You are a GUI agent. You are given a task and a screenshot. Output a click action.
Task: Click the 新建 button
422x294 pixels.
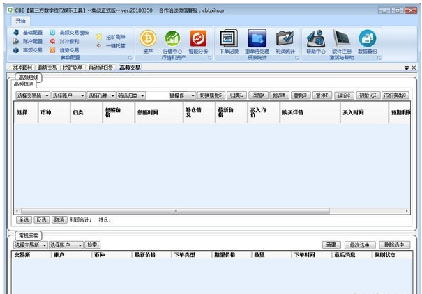click(x=331, y=245)
